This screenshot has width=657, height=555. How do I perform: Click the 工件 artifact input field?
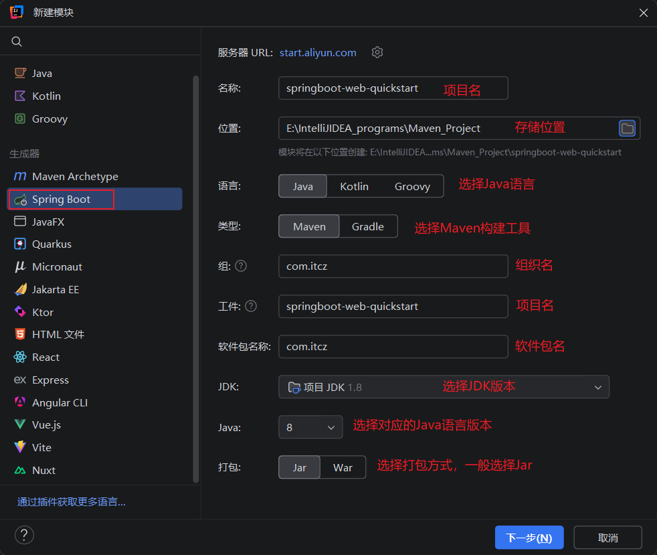[x=393, y=307]
